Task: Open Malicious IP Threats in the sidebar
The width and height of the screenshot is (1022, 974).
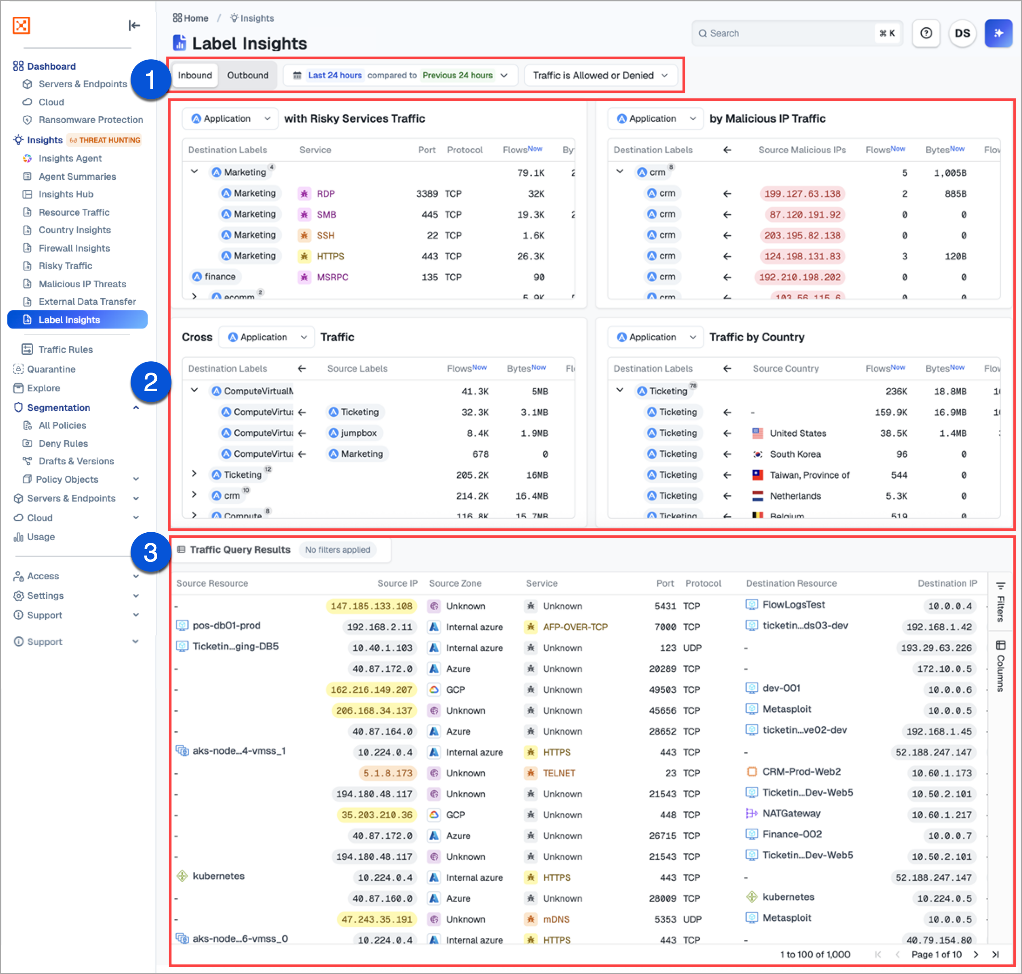Action: coord(82,284)
